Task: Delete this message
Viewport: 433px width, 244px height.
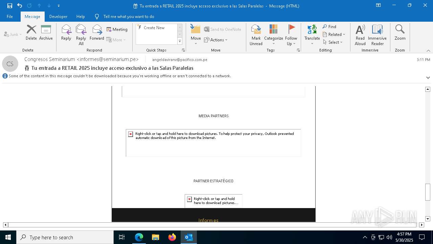Action: pyautogui.click(x=31, y=33)
